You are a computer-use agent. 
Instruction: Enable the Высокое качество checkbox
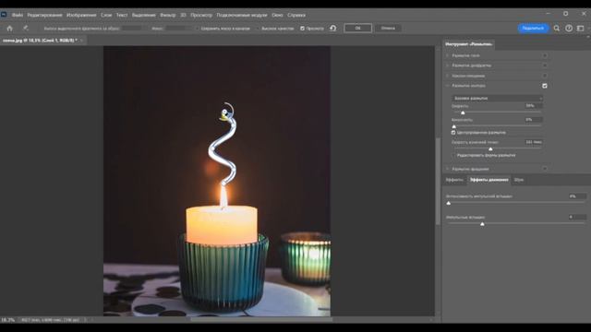(258, 29)
